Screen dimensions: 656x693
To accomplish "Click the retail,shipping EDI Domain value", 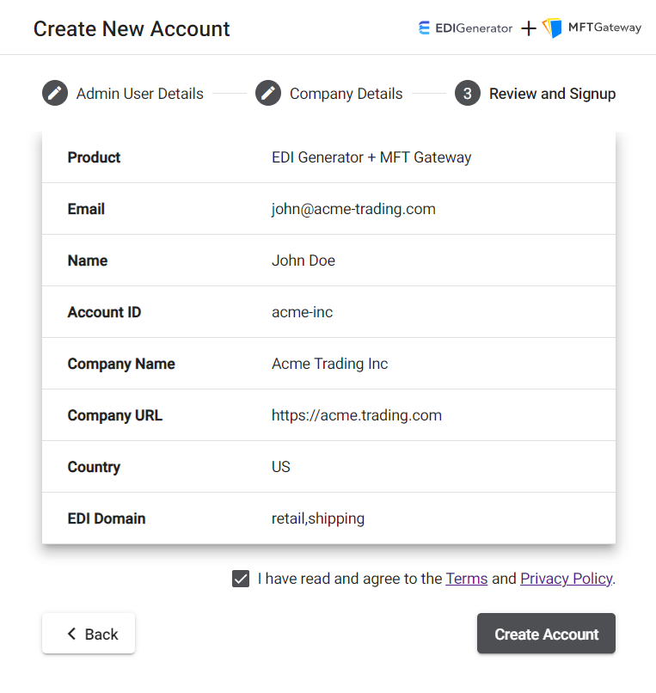I will point(318,518).
